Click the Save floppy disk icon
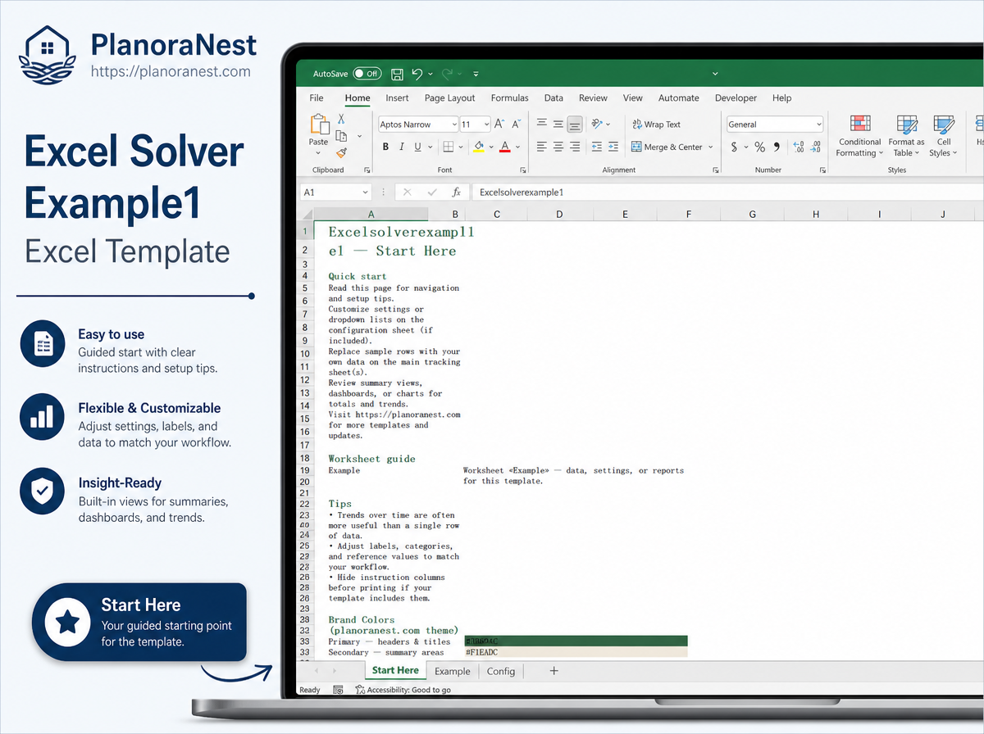984x734 pixels. 397,74
